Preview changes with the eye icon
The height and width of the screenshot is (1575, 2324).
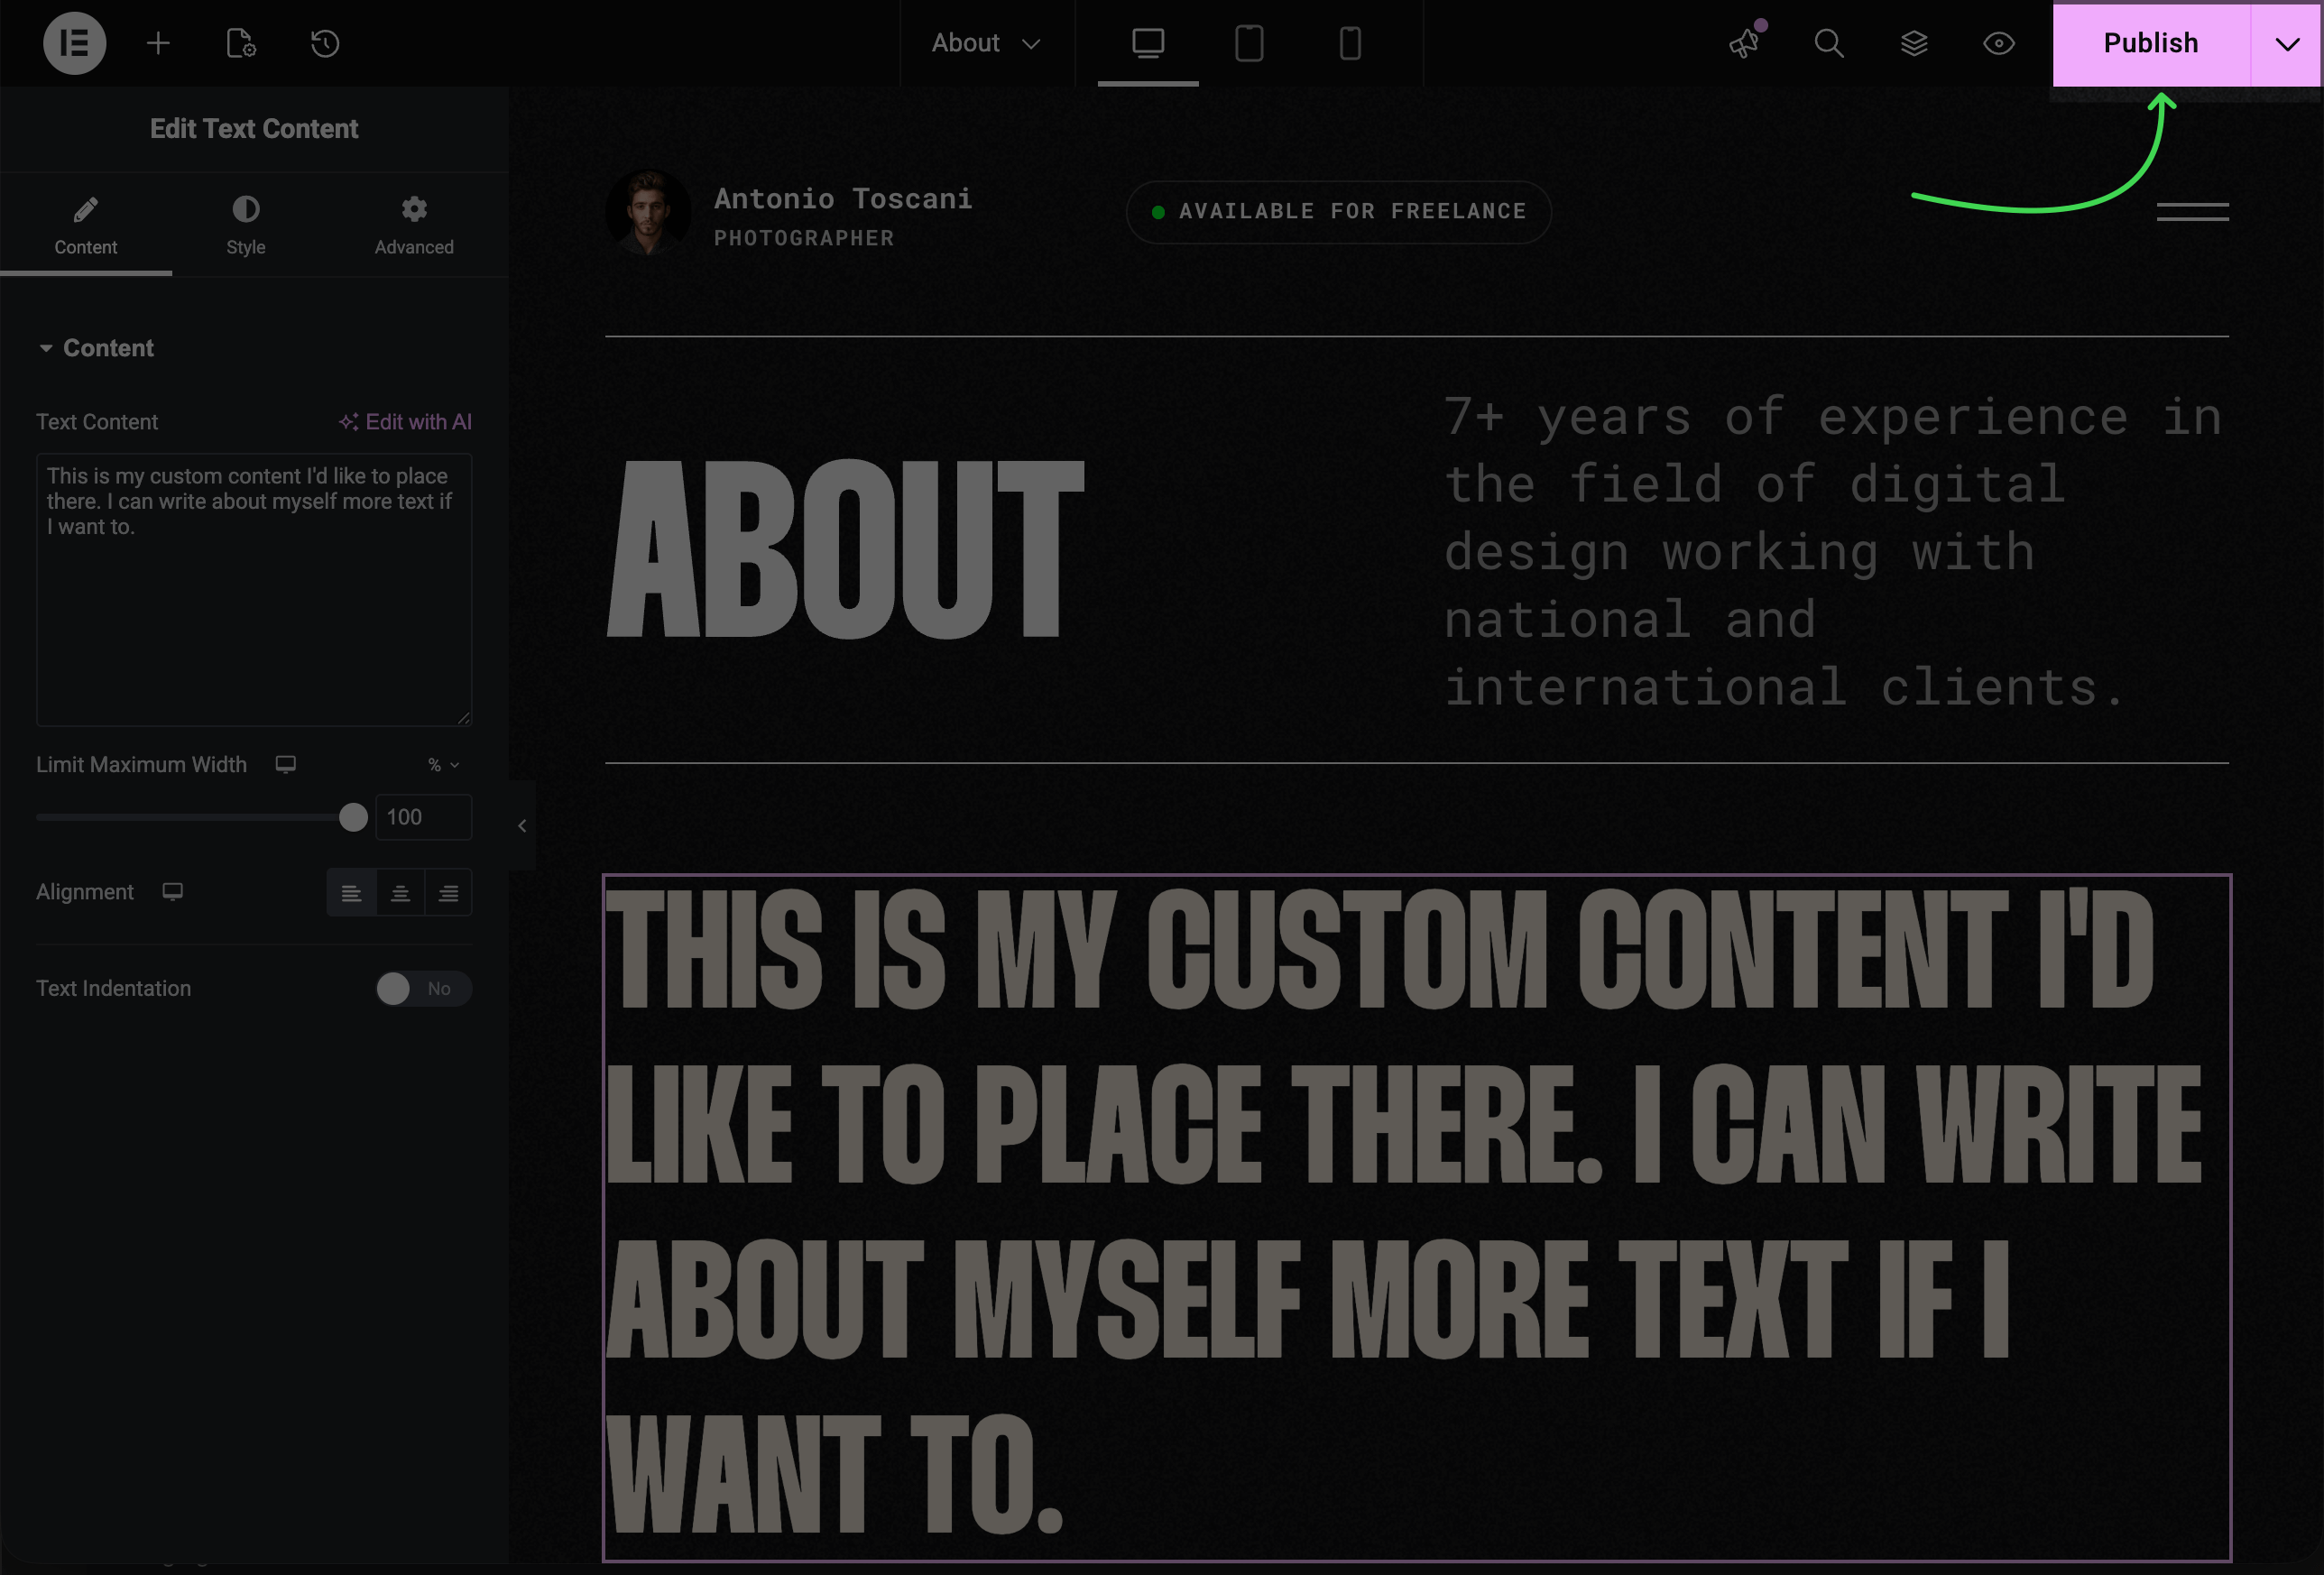click(1998, 43)
